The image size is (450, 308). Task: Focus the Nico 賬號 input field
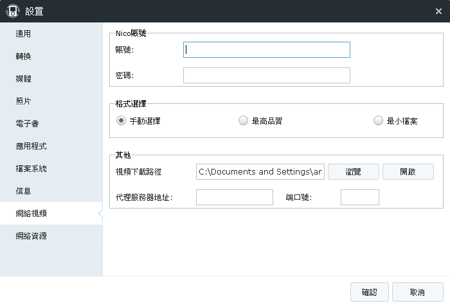pyautogui.click(x=266, y=50)
